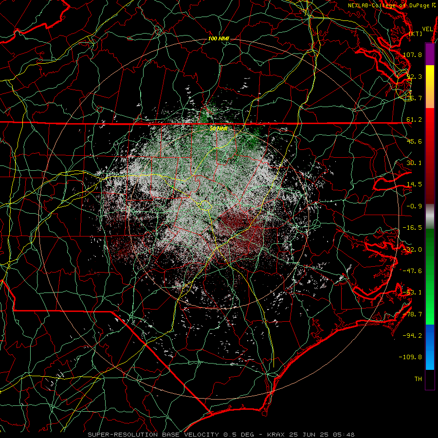Click the -94.2 velocity scale value

click(x=412, y=336)
